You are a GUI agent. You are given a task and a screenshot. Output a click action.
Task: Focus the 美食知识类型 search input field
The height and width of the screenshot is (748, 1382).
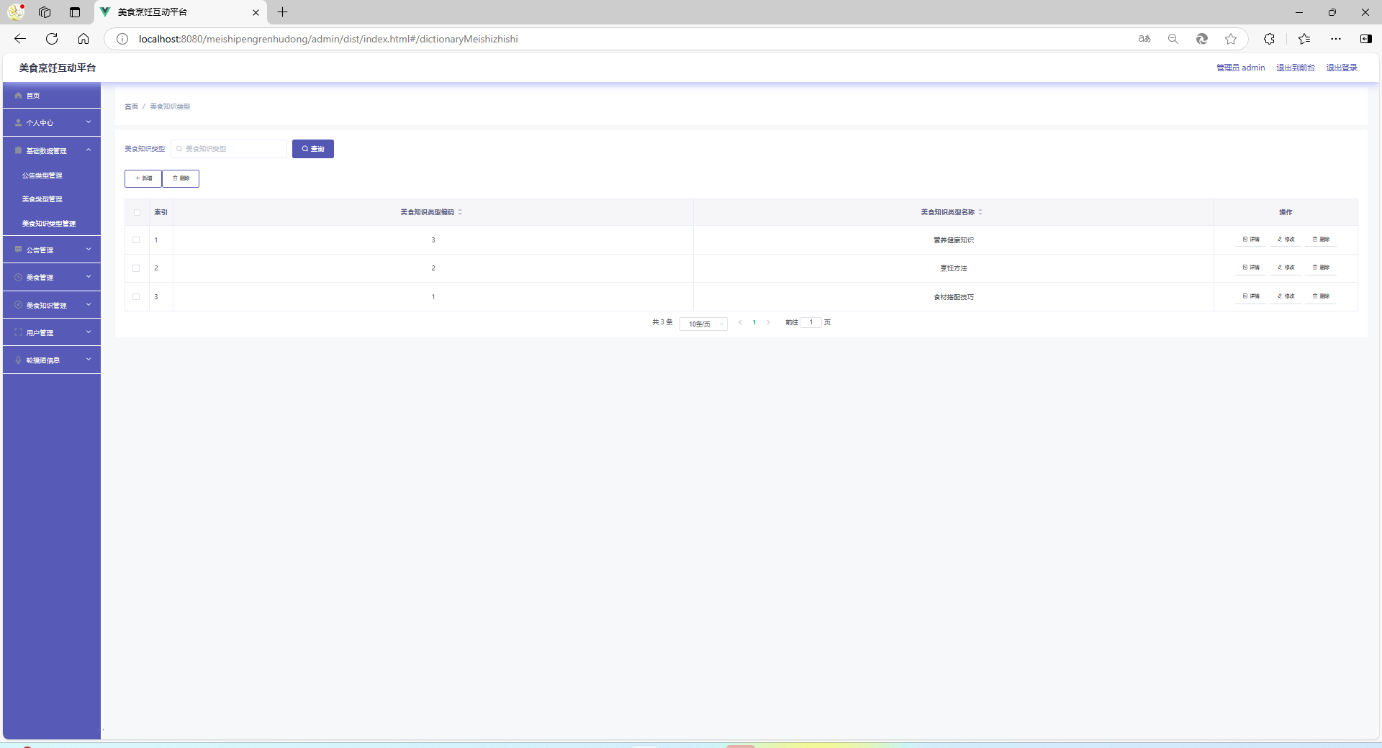coord(229,149)
